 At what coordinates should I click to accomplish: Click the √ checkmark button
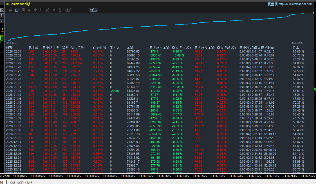(2, 21)
